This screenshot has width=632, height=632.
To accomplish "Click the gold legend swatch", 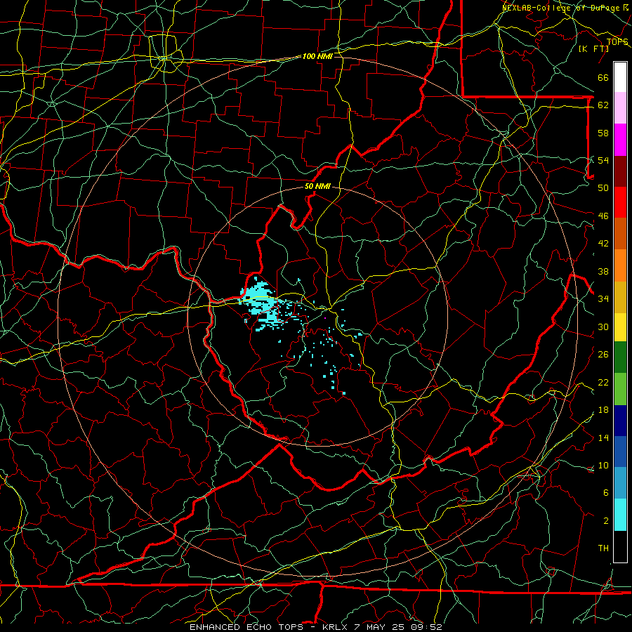I will coord(620,297).
